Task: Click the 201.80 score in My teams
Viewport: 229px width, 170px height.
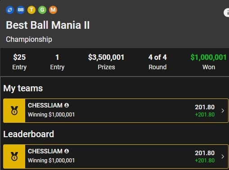Action: pyautogui.click(x=205, y=107)
